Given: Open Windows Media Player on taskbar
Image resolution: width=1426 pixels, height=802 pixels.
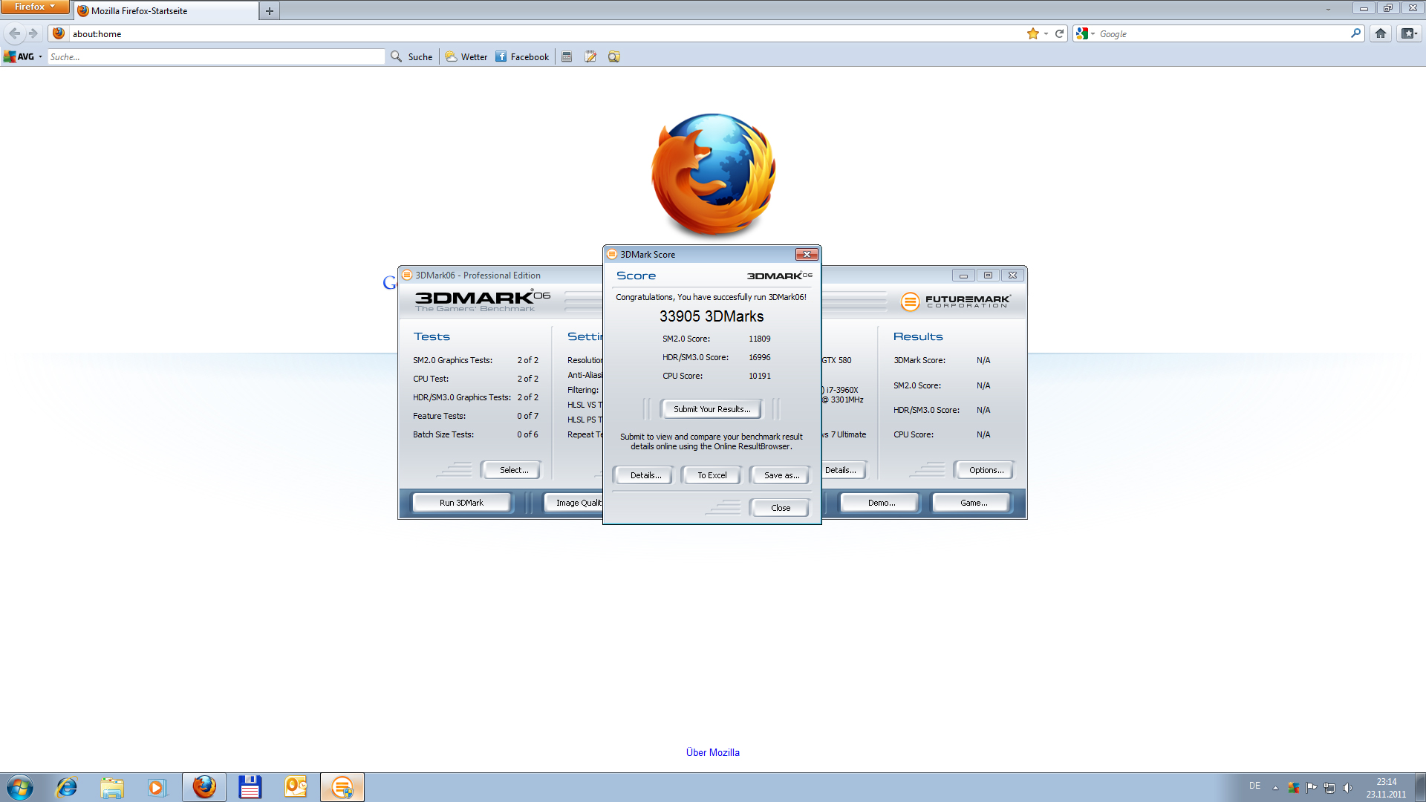Looking at the screenshot, I should click(x=157, y=787).
